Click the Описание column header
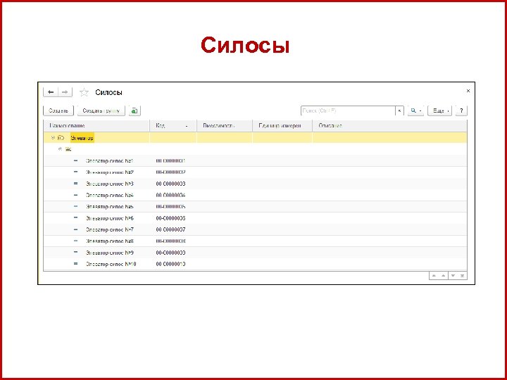This screenshot has height=380, width=507. tap(389, 126)
